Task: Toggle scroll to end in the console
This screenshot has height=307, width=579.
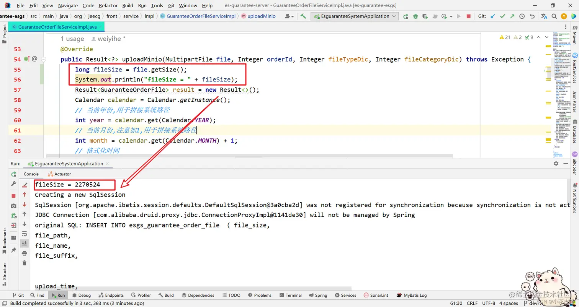Action: pos(25,243)
